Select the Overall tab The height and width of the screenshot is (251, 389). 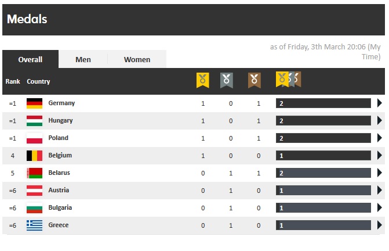30,59
